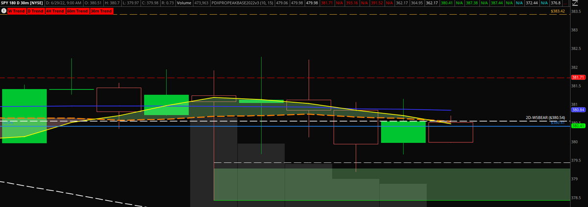Click the Volume study label
This screenshot has height=207, width=588.
(x=184, y=3)
